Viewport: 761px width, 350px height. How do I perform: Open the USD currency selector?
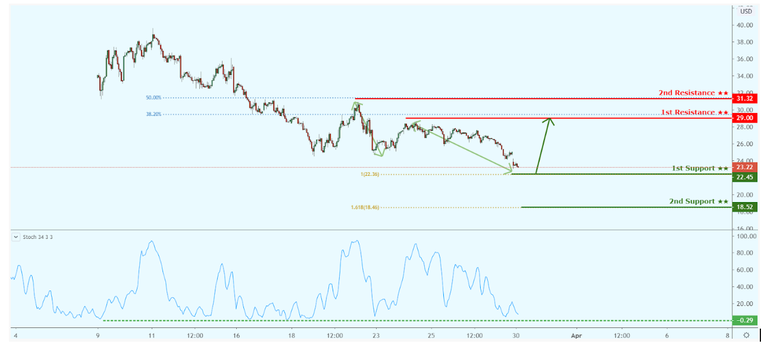(x=746, y=11)
